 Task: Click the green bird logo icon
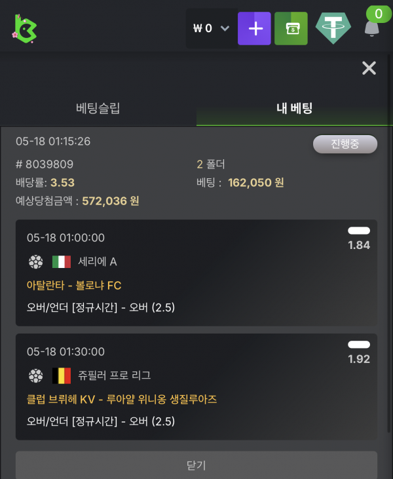pos(24,29)
